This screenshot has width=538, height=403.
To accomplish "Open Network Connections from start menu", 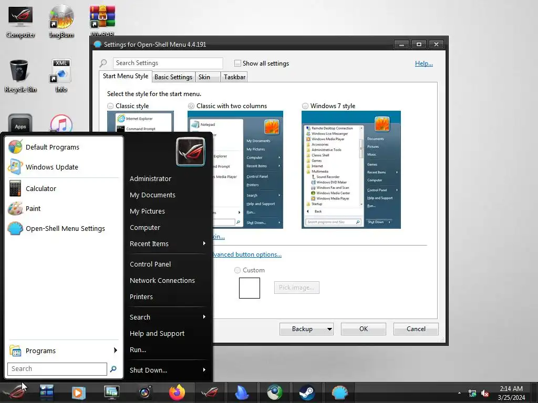I will pyautogui.click(x=162, y=280).
